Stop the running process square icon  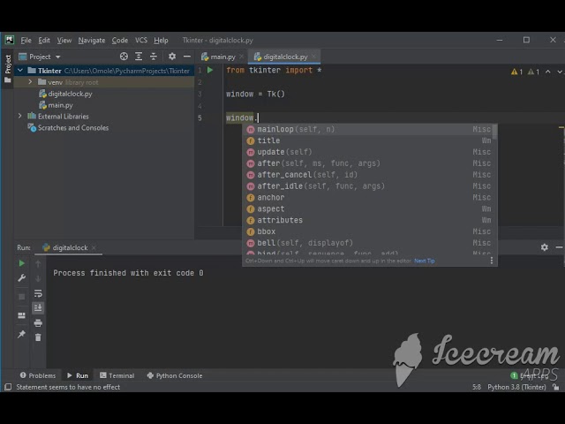pyautogui.click(x=21, y=297)
